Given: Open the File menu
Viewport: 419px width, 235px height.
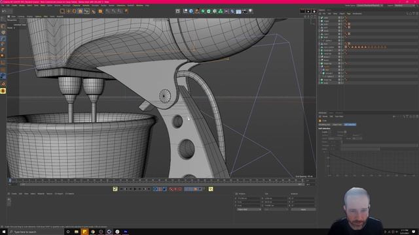Looking at the screenshot, I should (3, 5).
